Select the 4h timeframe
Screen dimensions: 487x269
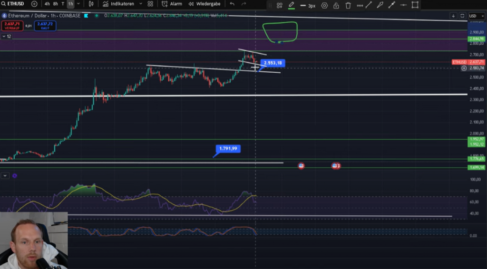click(47, 4)
